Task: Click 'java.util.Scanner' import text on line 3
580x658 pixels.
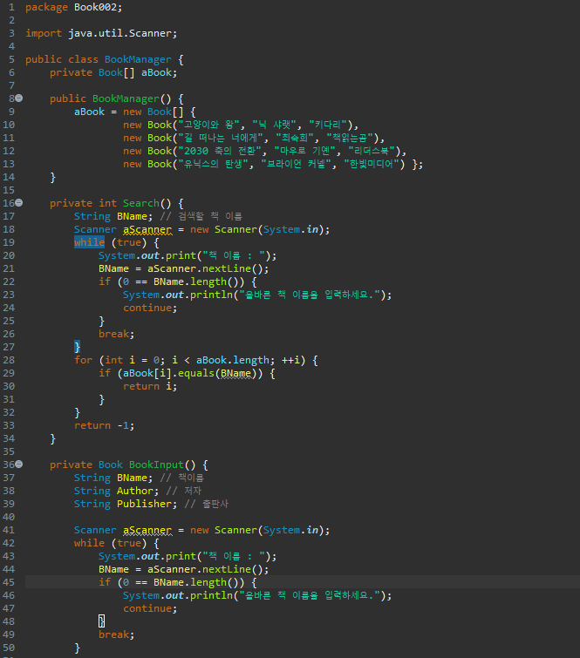Action: click(x=119, y=34)
